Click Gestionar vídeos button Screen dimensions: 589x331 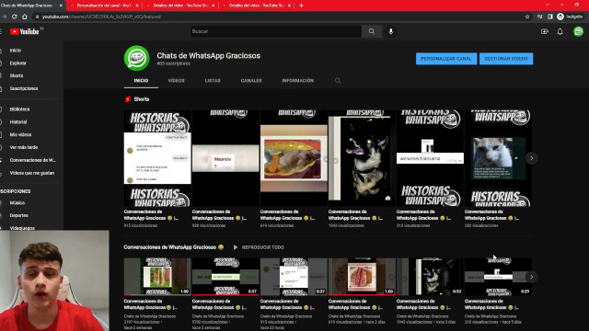(x=506, y=59)
